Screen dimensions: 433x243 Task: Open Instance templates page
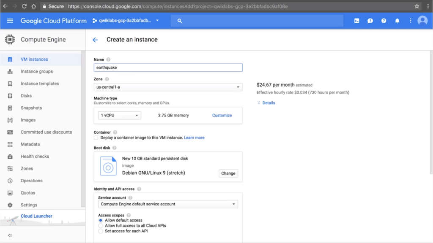(40, 84)
